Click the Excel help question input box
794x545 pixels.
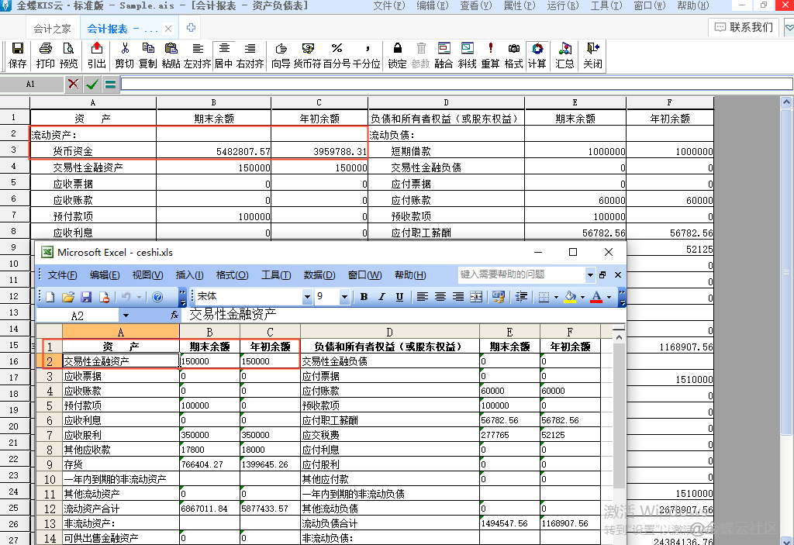(x=521, y=274)
